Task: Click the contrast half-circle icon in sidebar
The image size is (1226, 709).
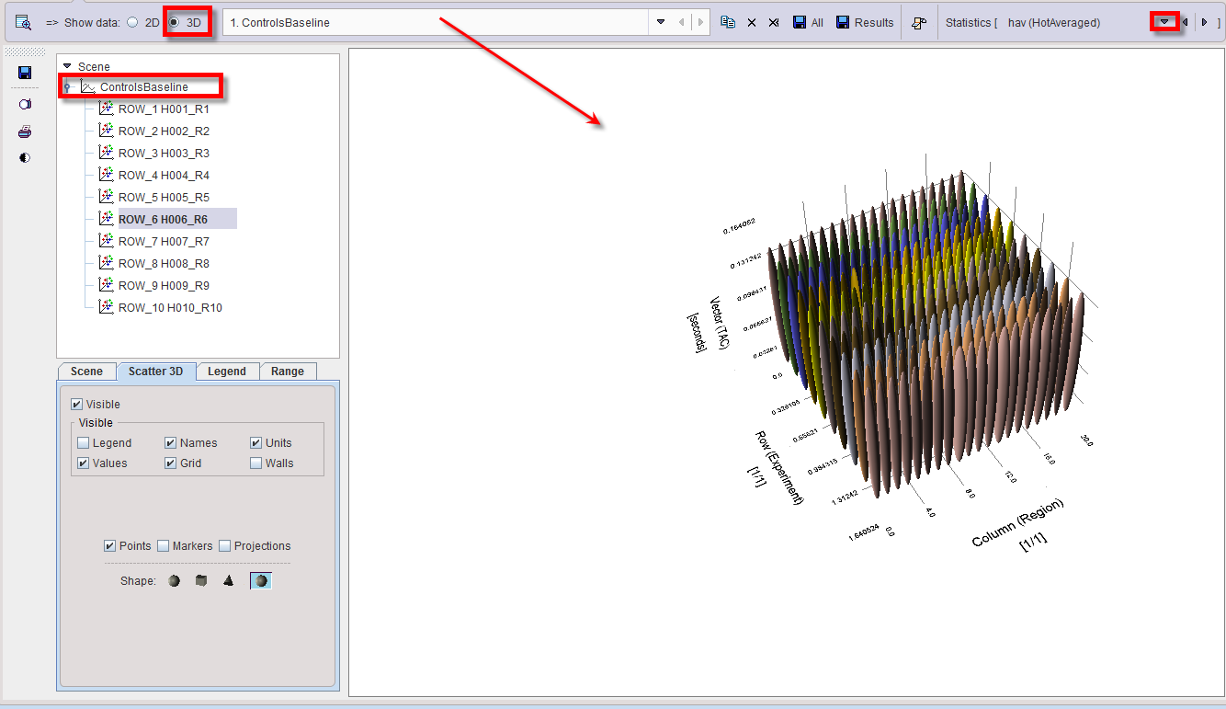Action: tap(25, 158)
